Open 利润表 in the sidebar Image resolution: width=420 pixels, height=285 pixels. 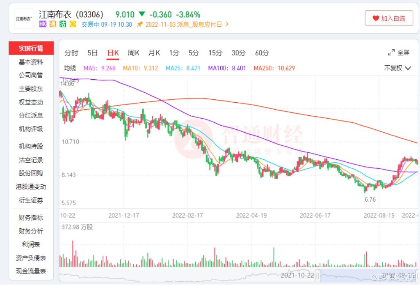point(31,244)
